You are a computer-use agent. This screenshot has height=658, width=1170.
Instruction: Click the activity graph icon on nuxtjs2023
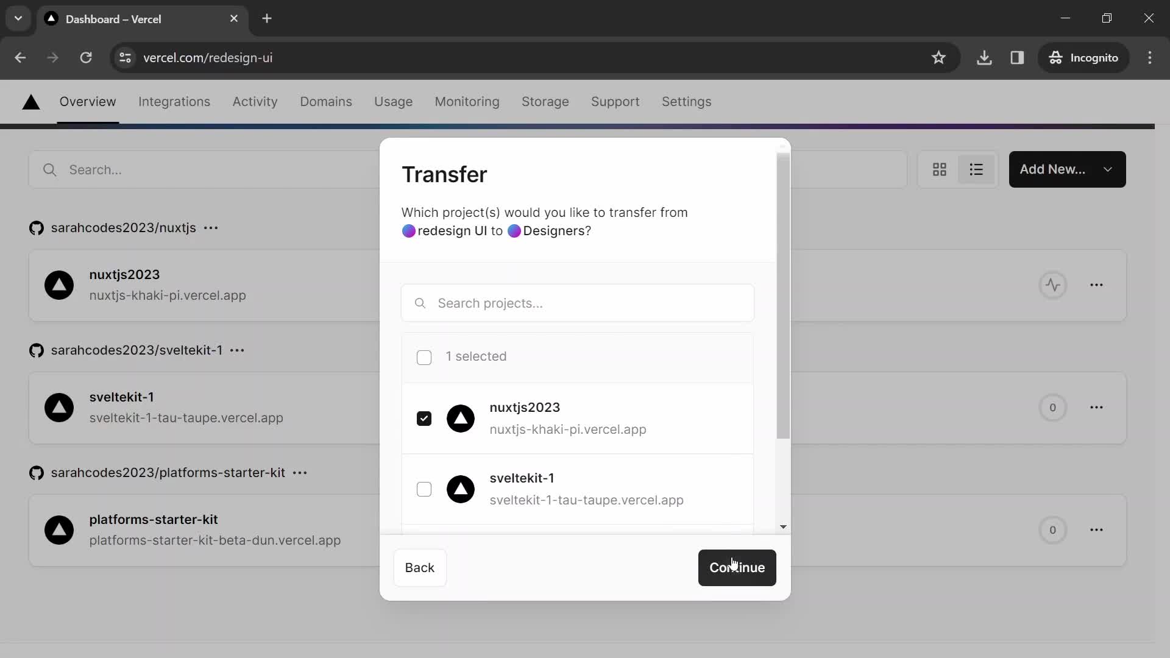[1054, 285]
